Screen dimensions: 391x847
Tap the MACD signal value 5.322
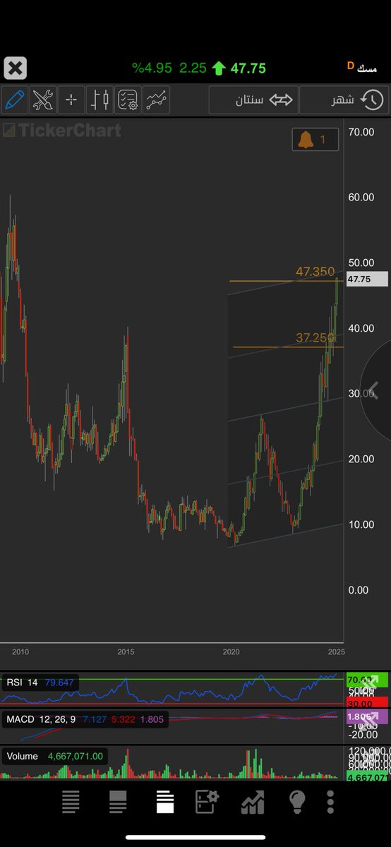(122, 719)
